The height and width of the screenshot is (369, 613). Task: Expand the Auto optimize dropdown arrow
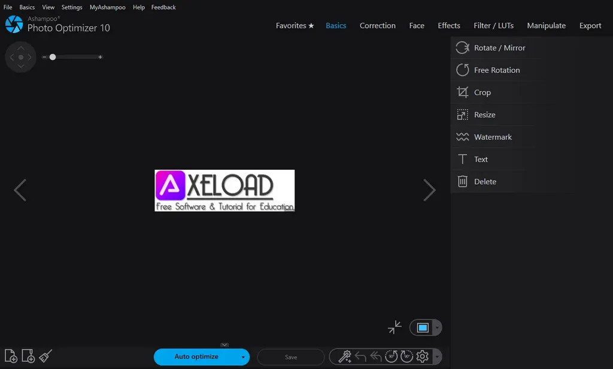[243, 357]
